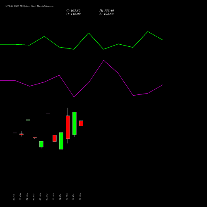Click the 11 Mar date label
This screenshot has width=207, height=207.
tap(60, 197)
